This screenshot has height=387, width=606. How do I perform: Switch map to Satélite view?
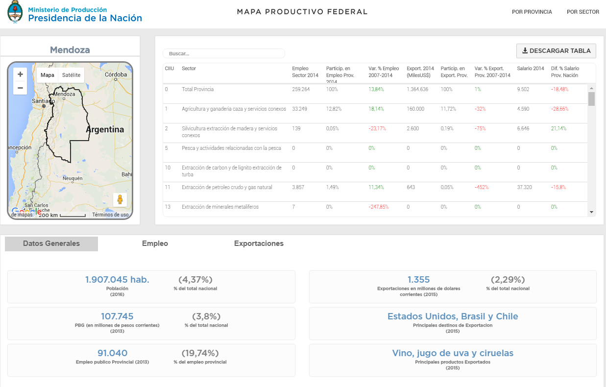71,75
